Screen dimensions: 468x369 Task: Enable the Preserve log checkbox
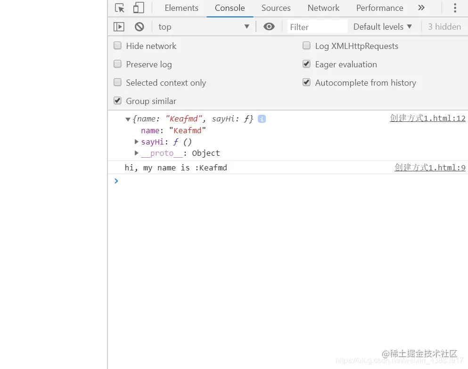click(118, 64)
